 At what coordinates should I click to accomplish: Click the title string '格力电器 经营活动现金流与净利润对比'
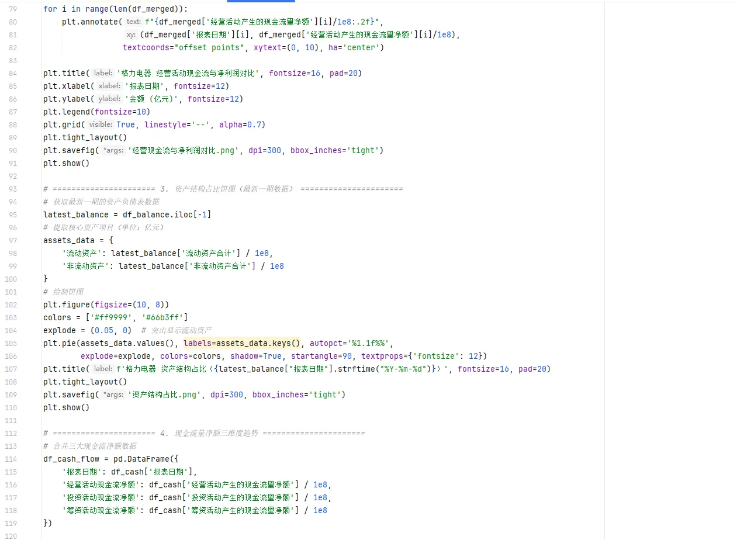pyautogui.click(x=188, y=74)
